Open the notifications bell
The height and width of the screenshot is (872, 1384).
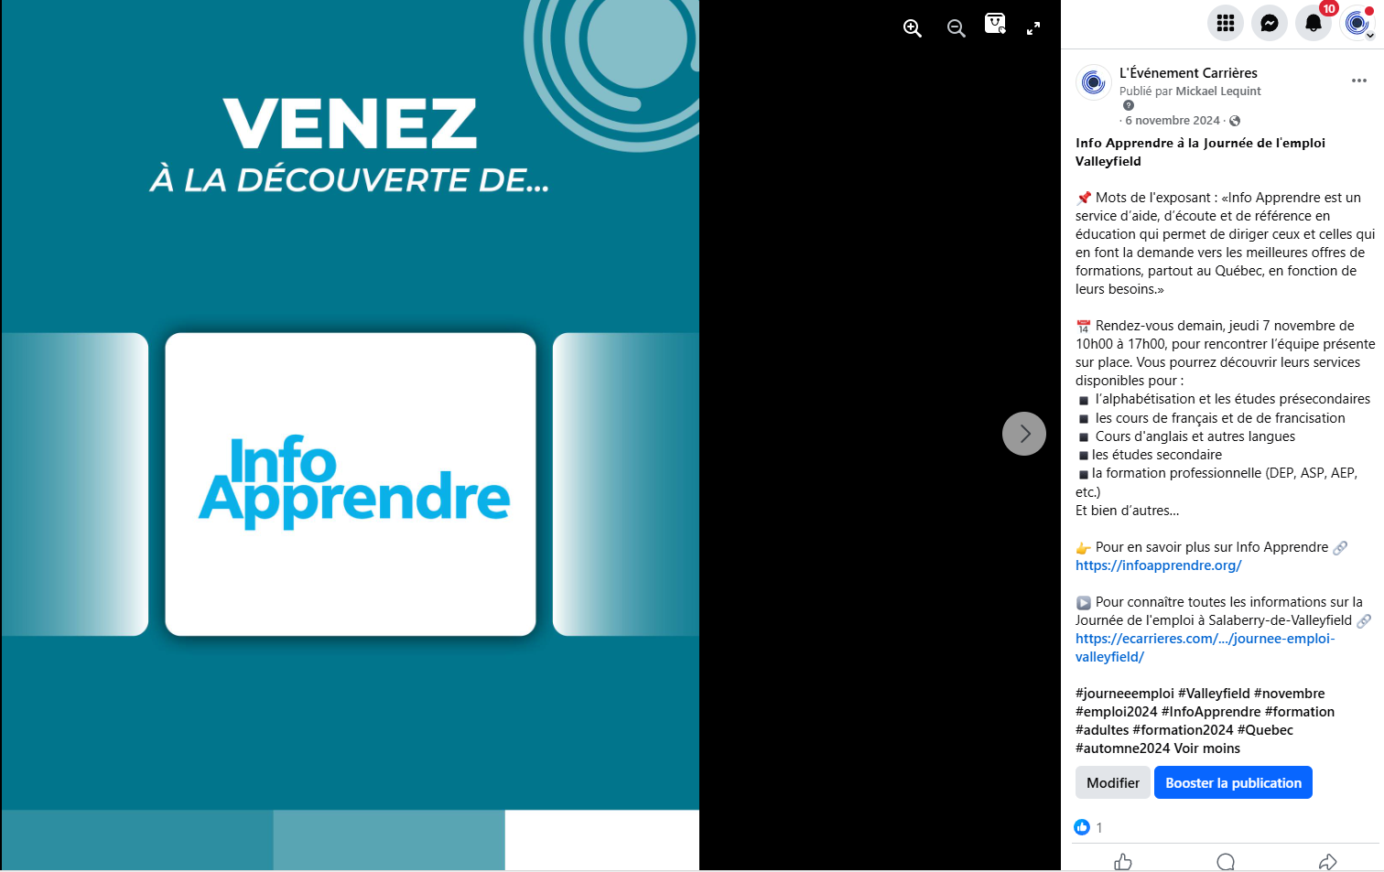coord(1313,23)
